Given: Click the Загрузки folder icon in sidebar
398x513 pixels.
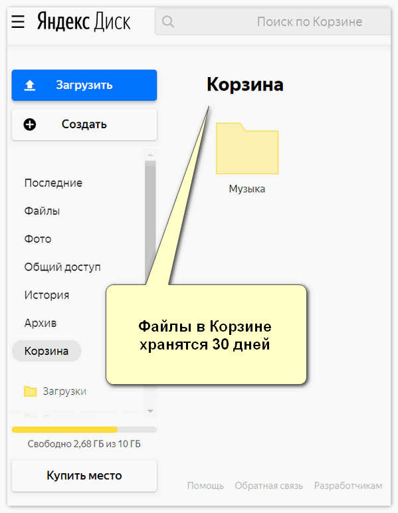Looking at the screenshot, I should click(x=31, y=391).
